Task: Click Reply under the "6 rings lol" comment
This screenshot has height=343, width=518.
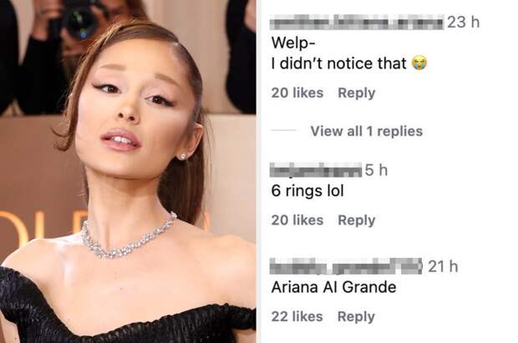Action: (x=357, y=220)
